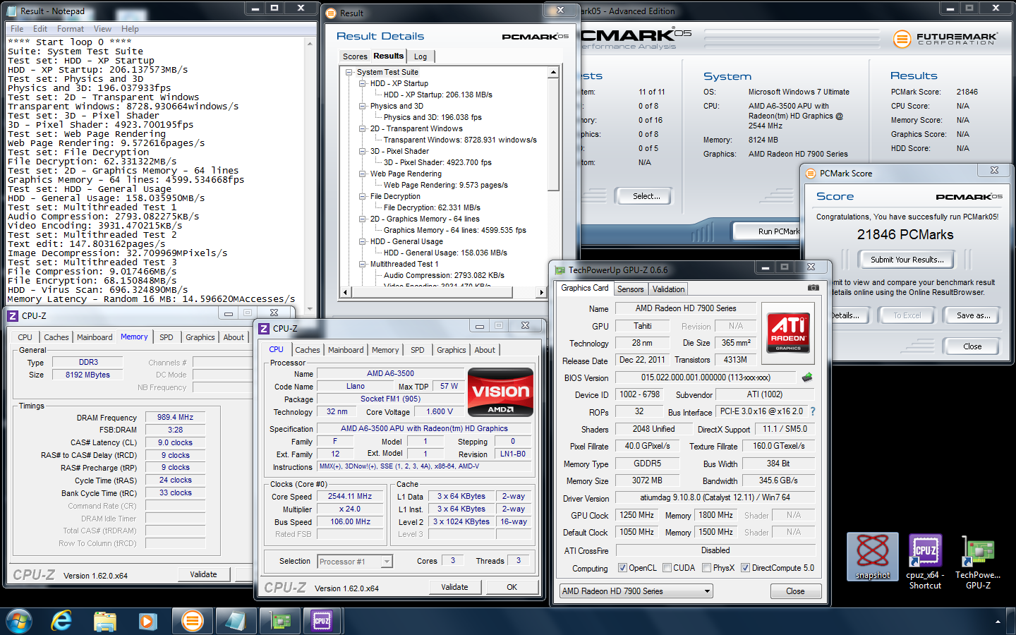Image resolution: width=1016 pixels, height=635 pixels.
Task: Switch to Scores tab in Result Details
Action: pos(355,56)
